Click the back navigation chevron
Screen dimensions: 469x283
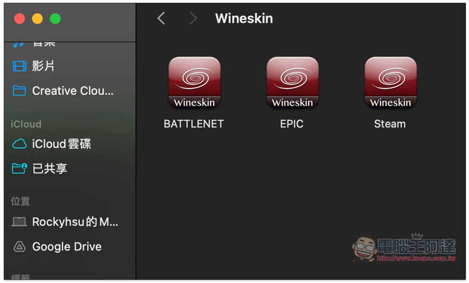coord(161,18)
